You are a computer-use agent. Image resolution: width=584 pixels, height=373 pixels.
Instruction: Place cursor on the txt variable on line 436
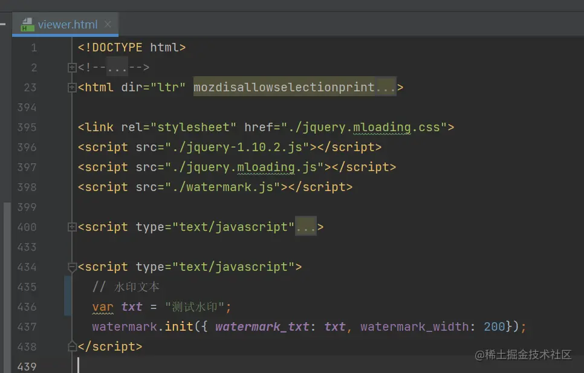coord(131,307)
